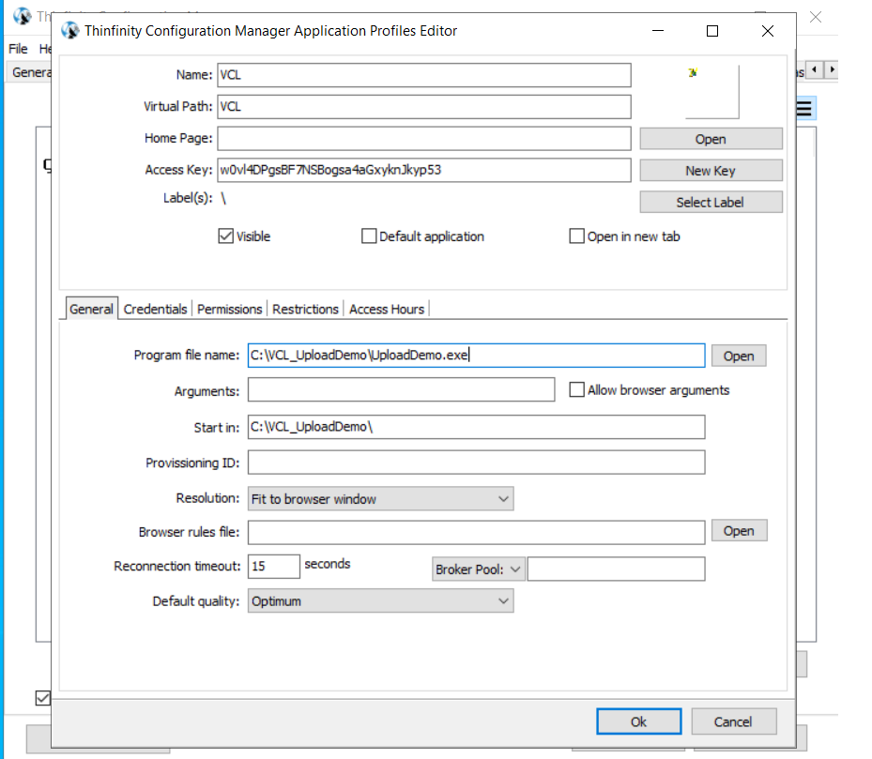The image size is (872, 759).
Task: Generate a new access key with New Key
Action: [711, 171]
